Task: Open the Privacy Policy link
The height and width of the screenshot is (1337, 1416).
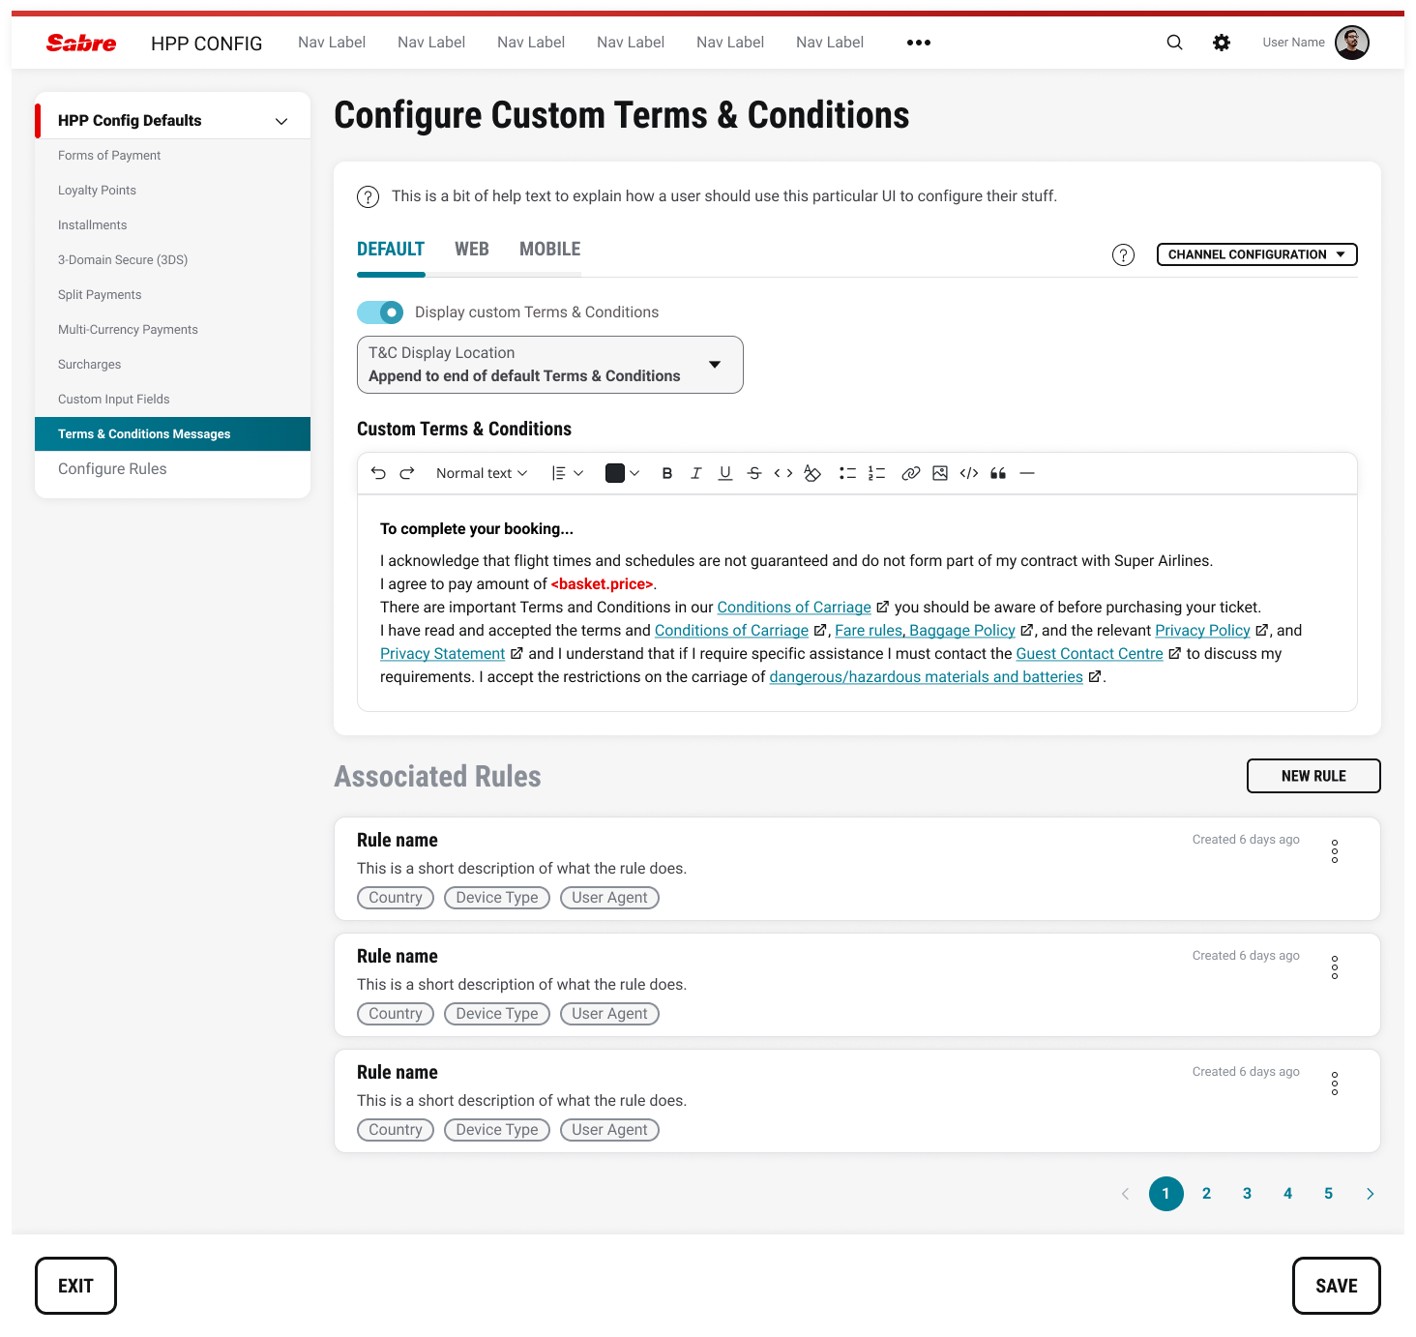Action: 1202,631
